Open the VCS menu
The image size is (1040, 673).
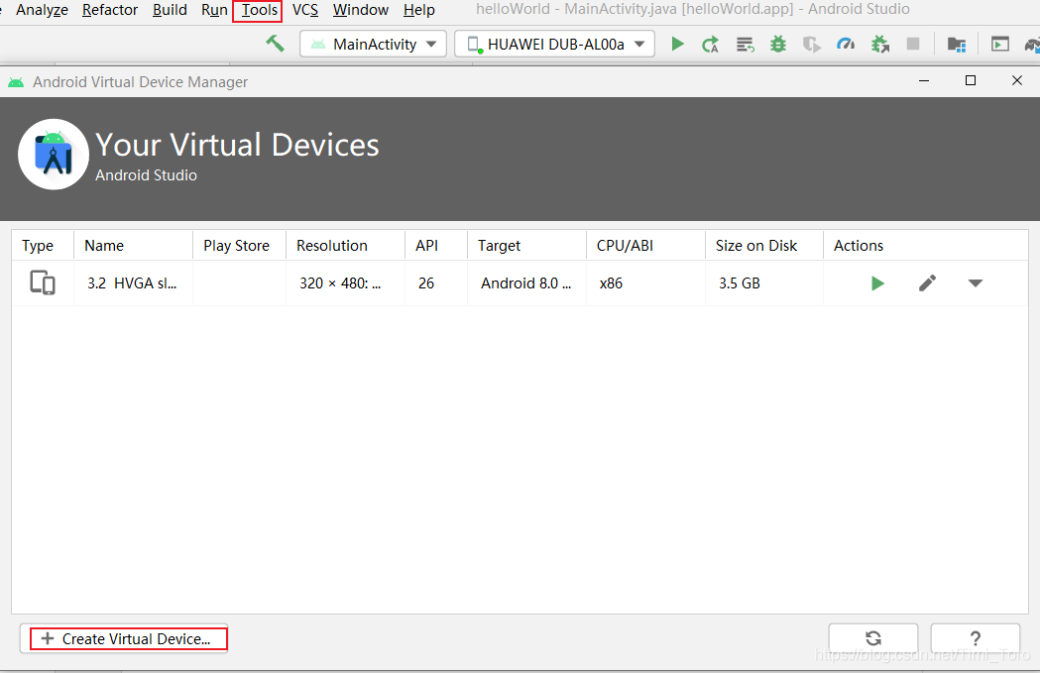(305, 10)
